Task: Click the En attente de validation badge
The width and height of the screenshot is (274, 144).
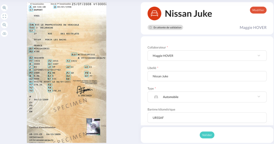Action: point(165,27)
